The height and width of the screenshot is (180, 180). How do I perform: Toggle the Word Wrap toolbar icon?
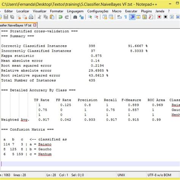coord(119,17)
